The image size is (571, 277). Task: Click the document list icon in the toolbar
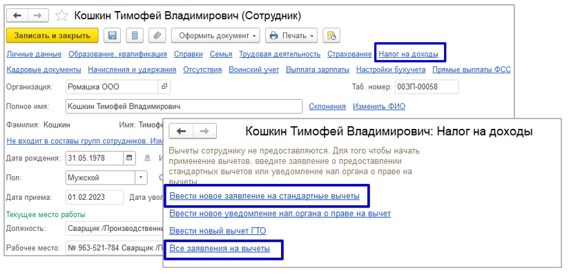pyautogui.click(x=135, y=35)
